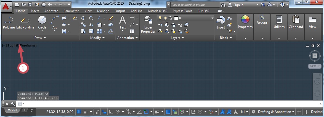
Task: Switch to the Manage ribbon tab
Action: click(x=103, y=11)
